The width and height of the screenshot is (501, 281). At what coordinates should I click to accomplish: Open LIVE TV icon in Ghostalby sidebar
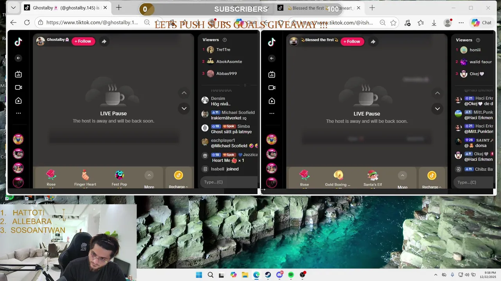(x=18, y=74)
